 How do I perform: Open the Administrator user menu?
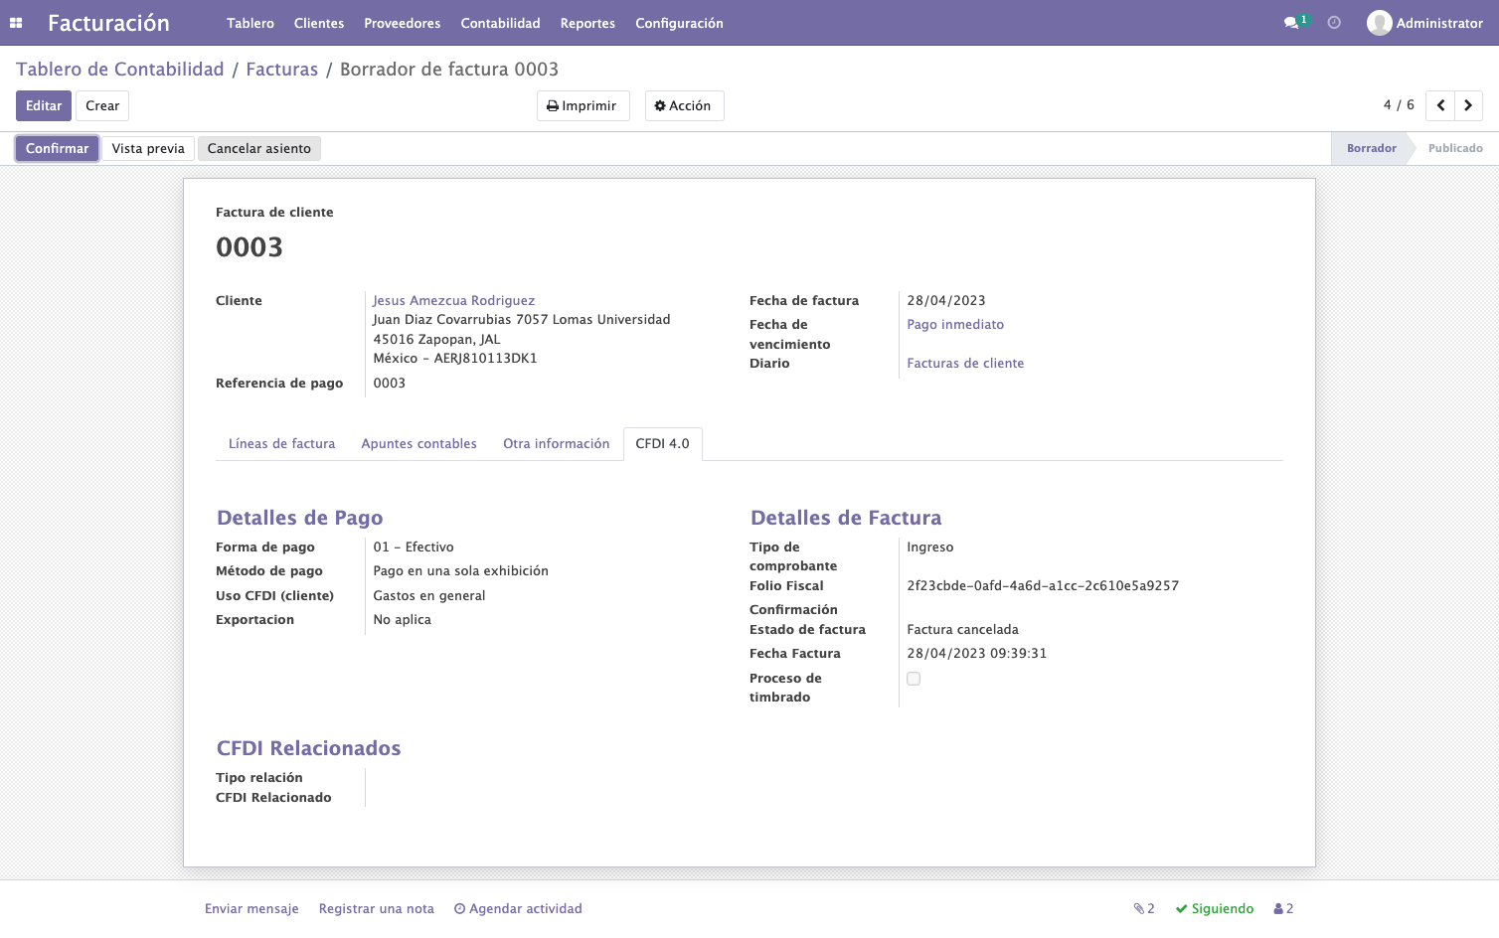tap(1424, 23)
